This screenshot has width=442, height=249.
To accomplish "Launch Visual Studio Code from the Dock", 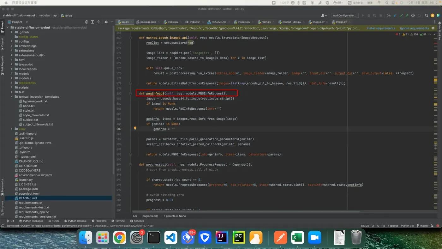I will (171, 238).
